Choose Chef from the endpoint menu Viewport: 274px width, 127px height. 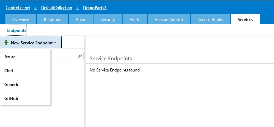click(x=25, y=71)
